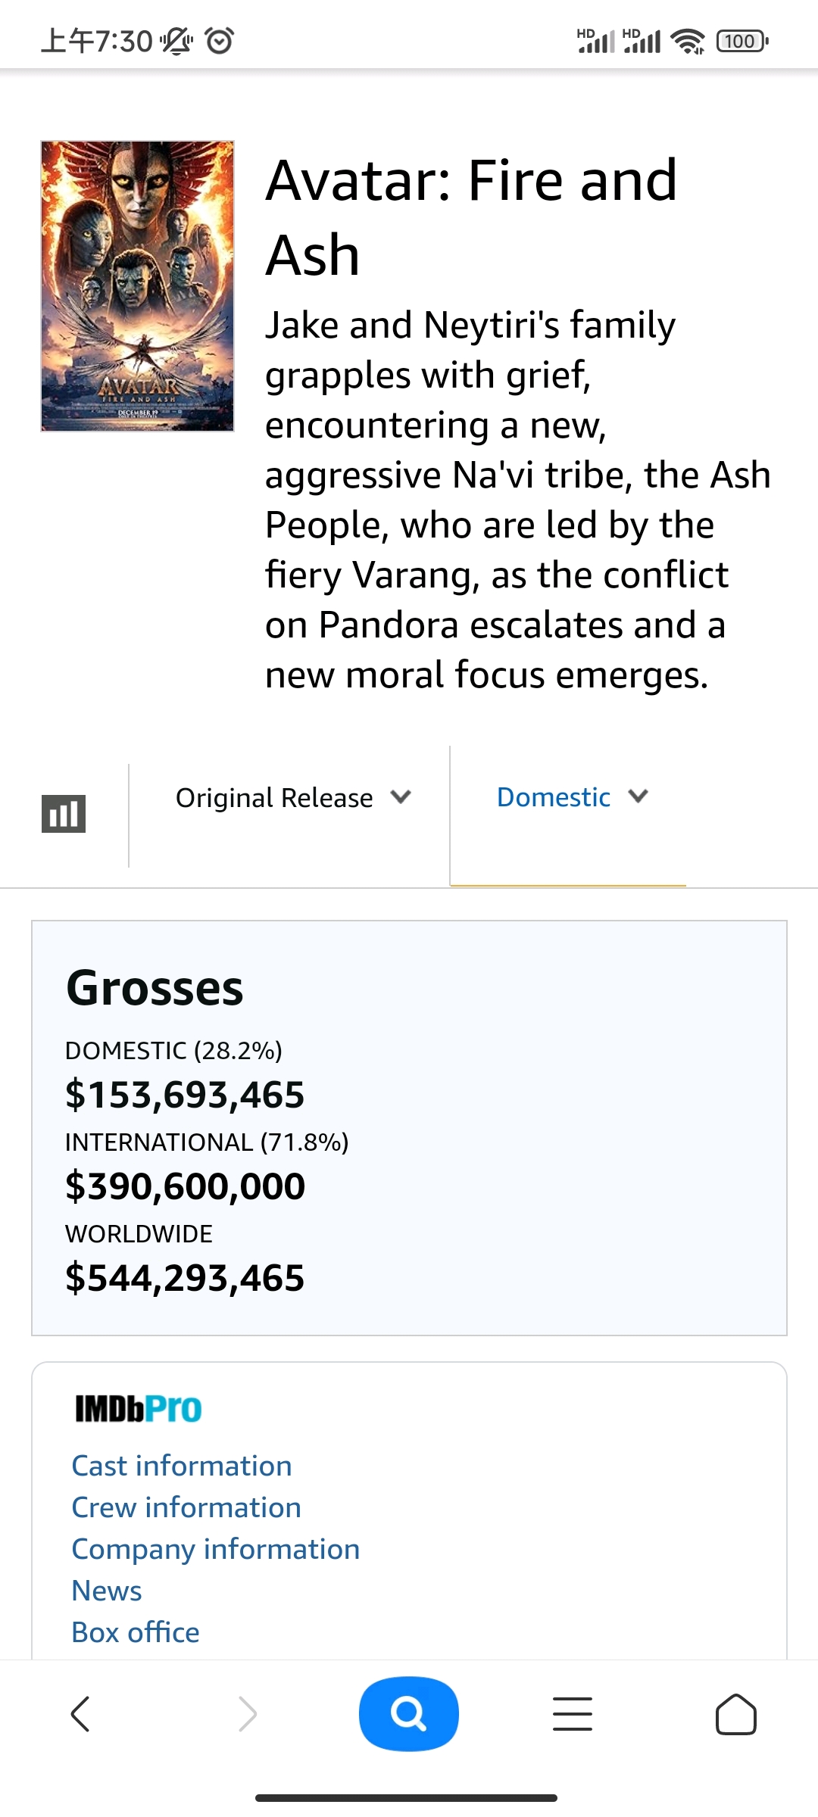Open the browser hamburger menu

pyautogui.click(x=573, y=1714)
